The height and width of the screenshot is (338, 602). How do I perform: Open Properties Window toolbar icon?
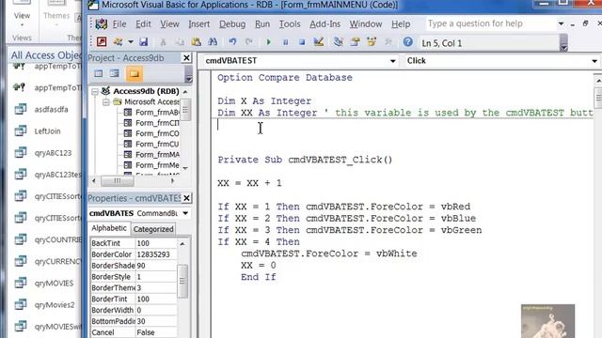(355, 41)
